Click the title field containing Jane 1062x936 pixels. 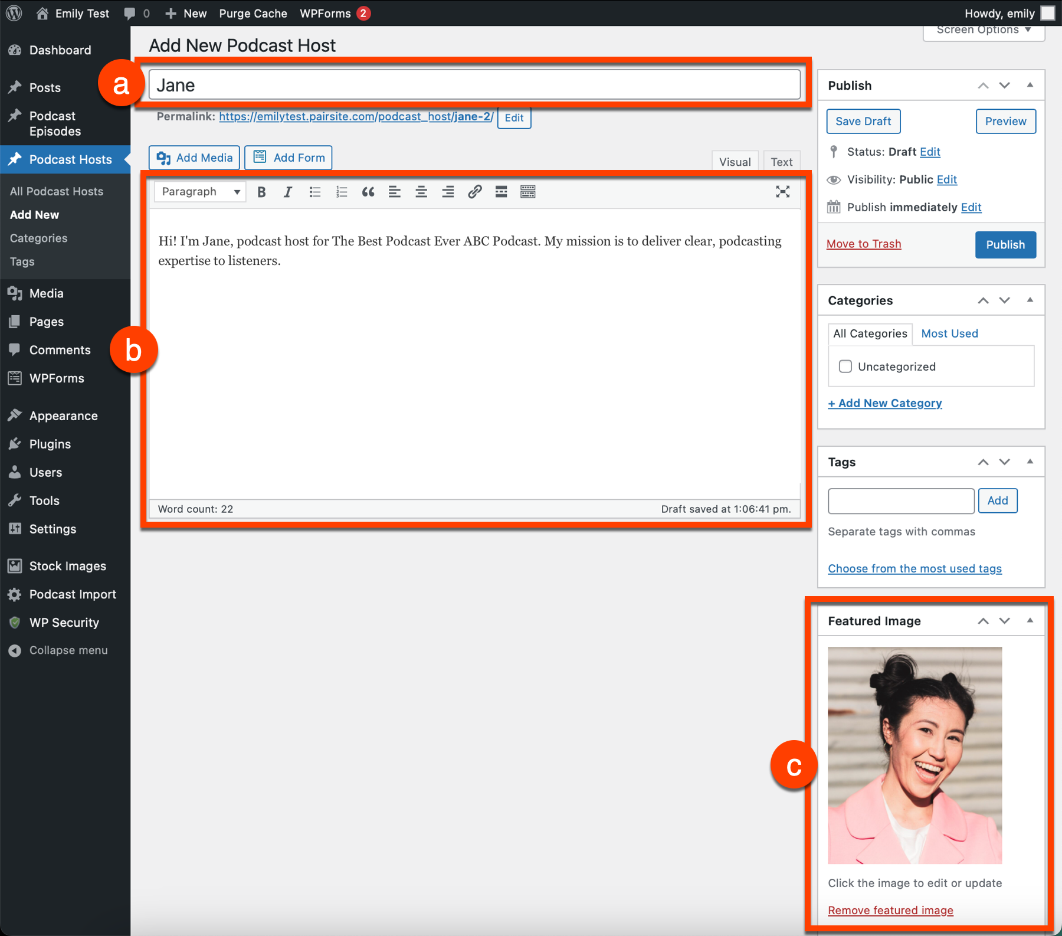coord(474,85)
